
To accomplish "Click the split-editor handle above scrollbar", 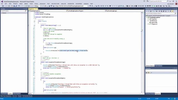I will 142,13.
